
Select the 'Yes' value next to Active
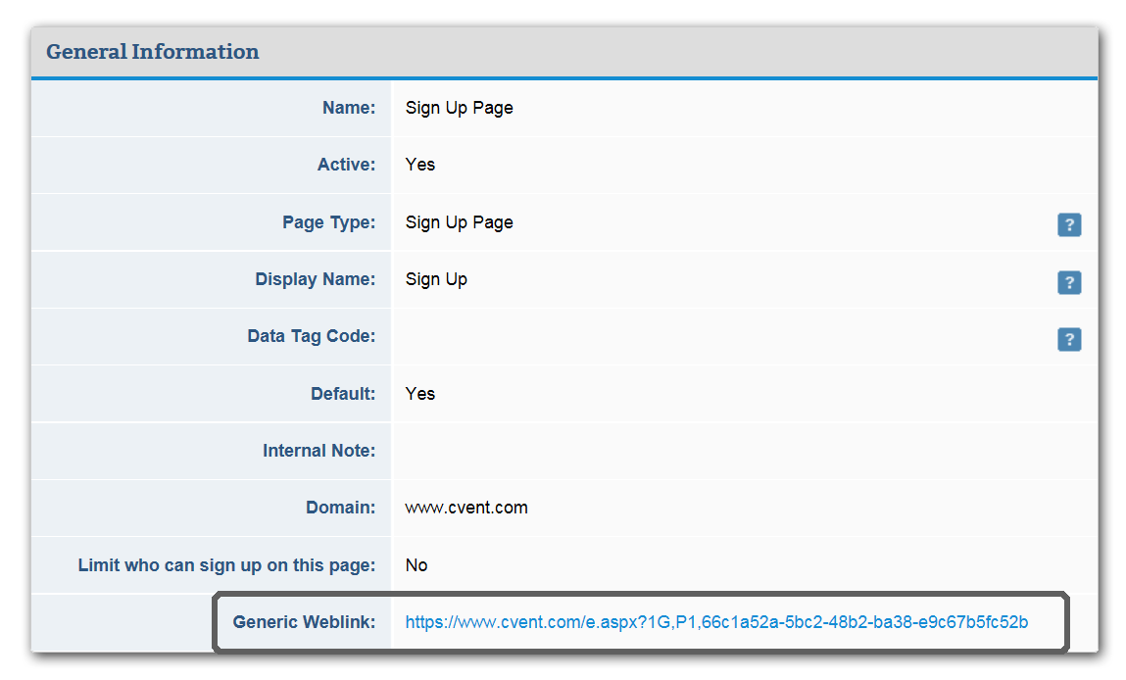pos(420,165)
